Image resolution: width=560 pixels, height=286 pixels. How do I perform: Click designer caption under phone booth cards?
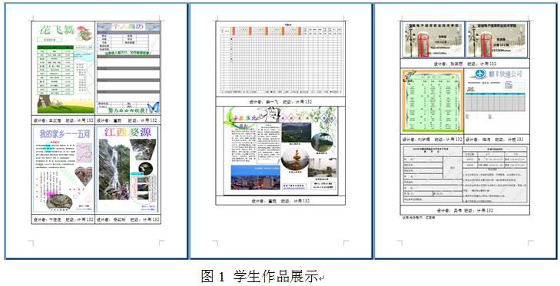[465, 64]
